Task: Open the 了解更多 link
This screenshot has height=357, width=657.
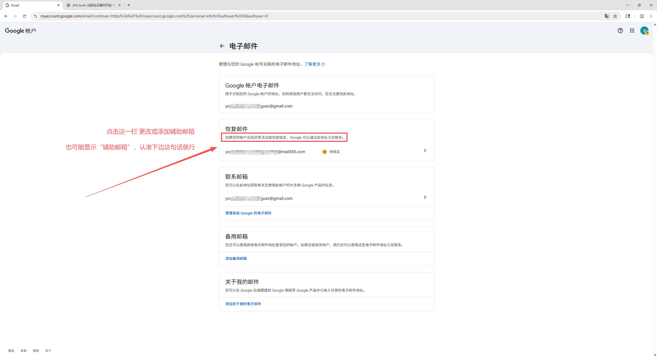Action: (312, 64)
